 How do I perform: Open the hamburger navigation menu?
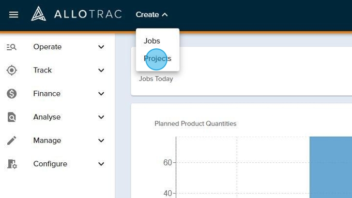coord(14,14)
